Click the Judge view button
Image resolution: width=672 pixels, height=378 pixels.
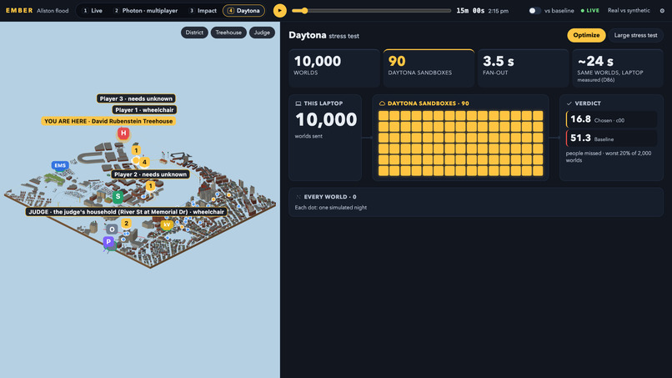pyautogui.click(x=262, y=33)
